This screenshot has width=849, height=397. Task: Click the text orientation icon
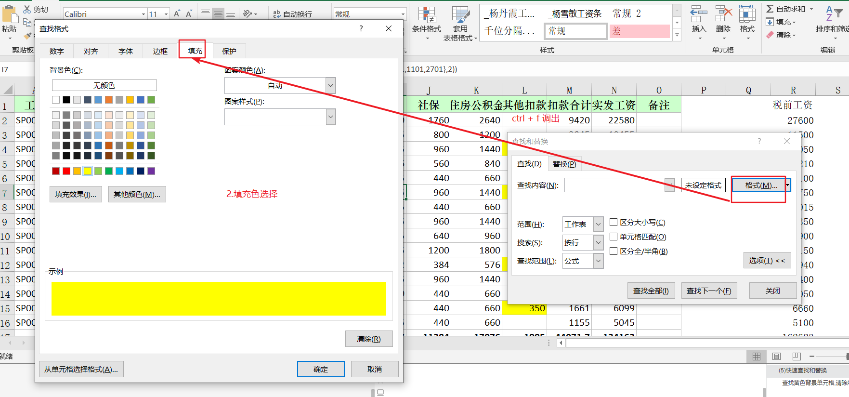point(248,13)
